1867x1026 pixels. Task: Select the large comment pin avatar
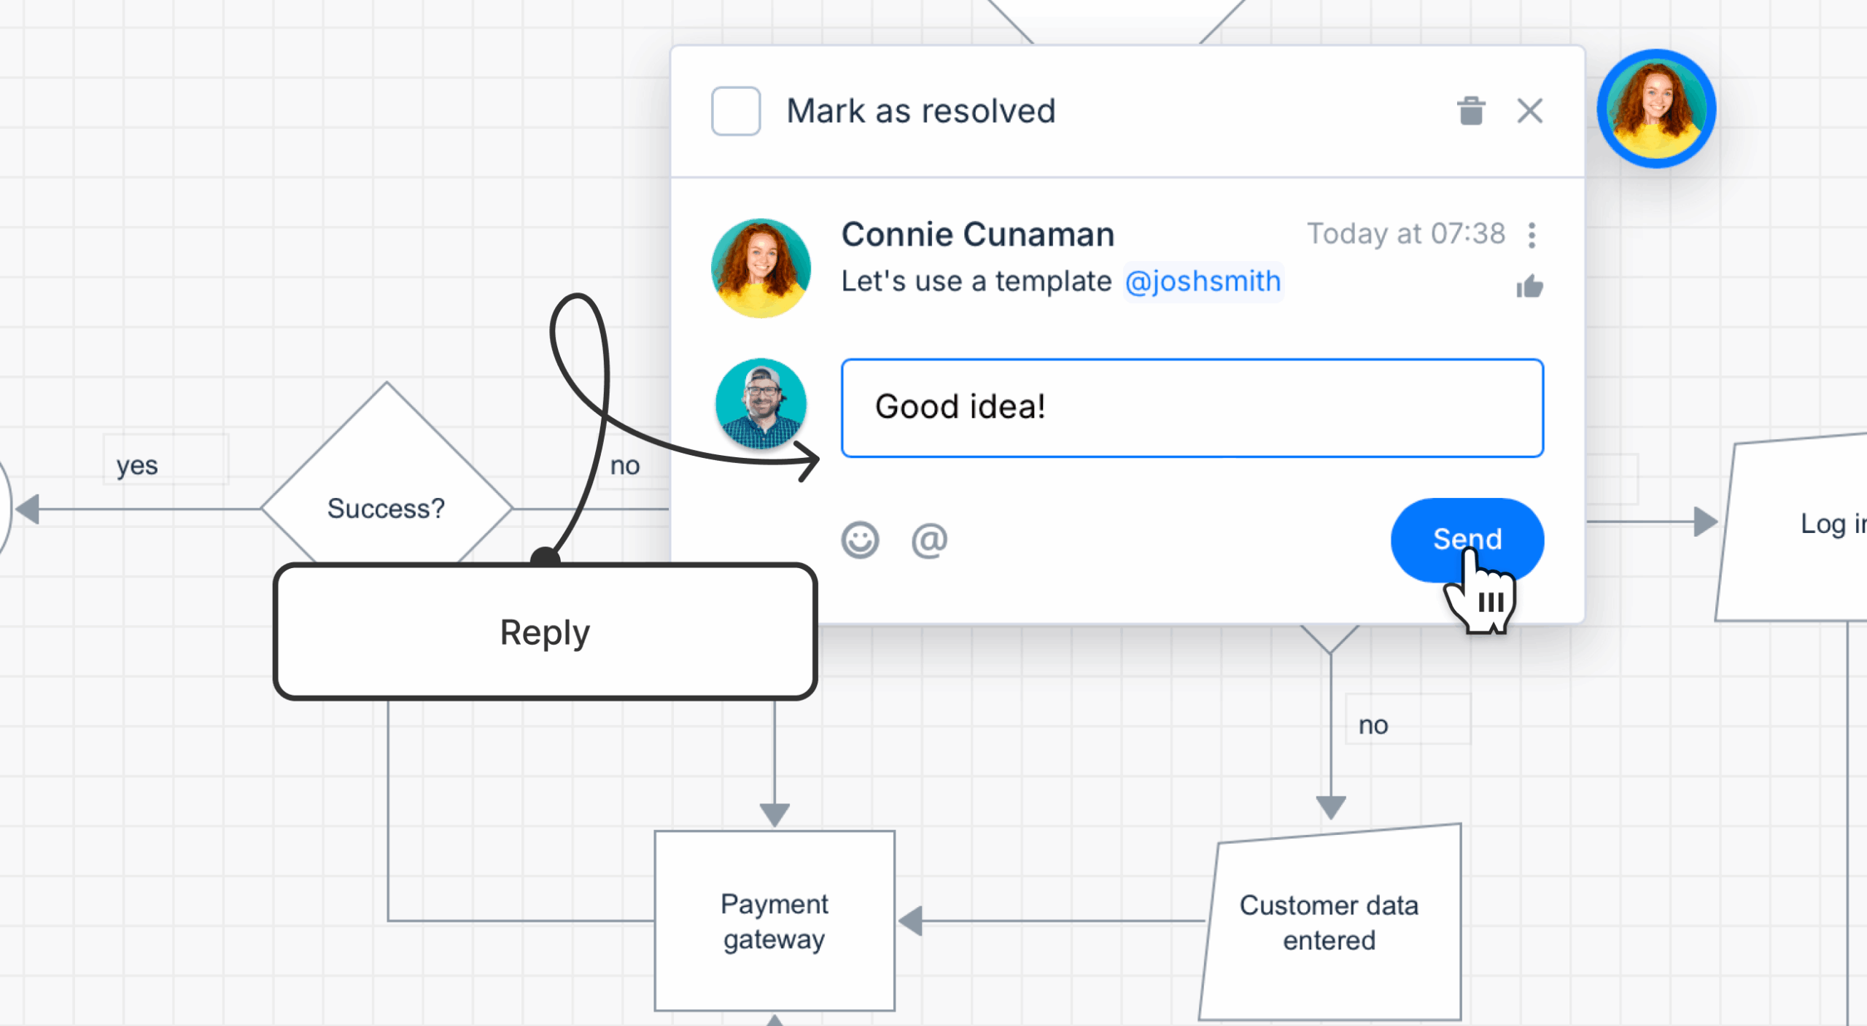pos(1656,109)
